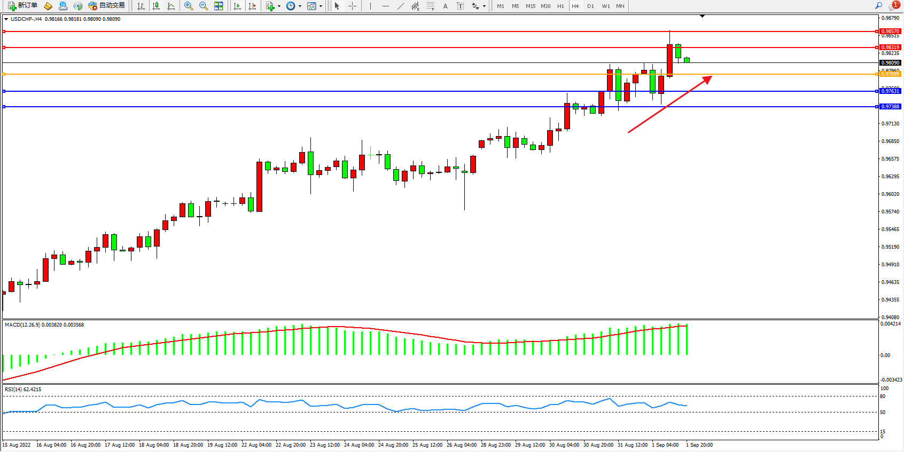Switch chart to bar chart mode
Screen dimensions: 904x452
tap(141, 6)
